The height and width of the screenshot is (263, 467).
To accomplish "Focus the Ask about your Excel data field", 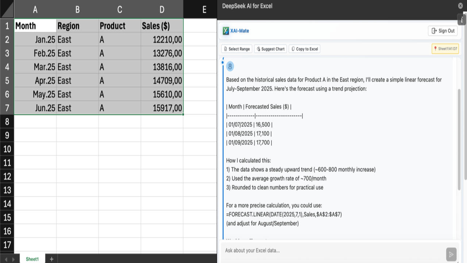I will tap(333, 251).
